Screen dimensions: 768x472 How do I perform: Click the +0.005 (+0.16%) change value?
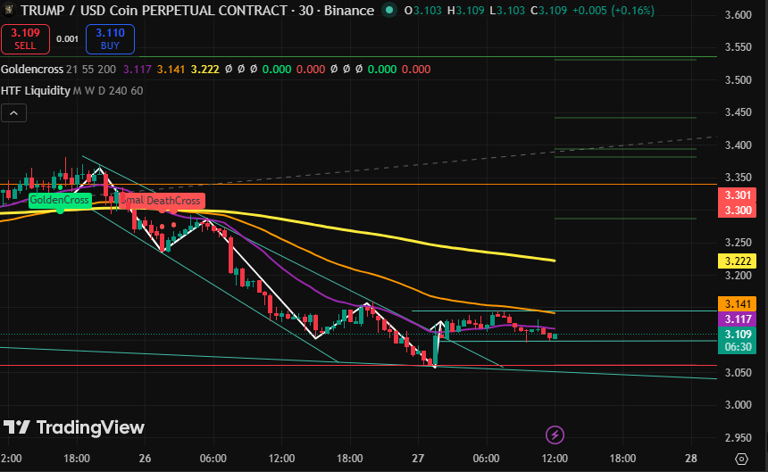tap(613, 11)
